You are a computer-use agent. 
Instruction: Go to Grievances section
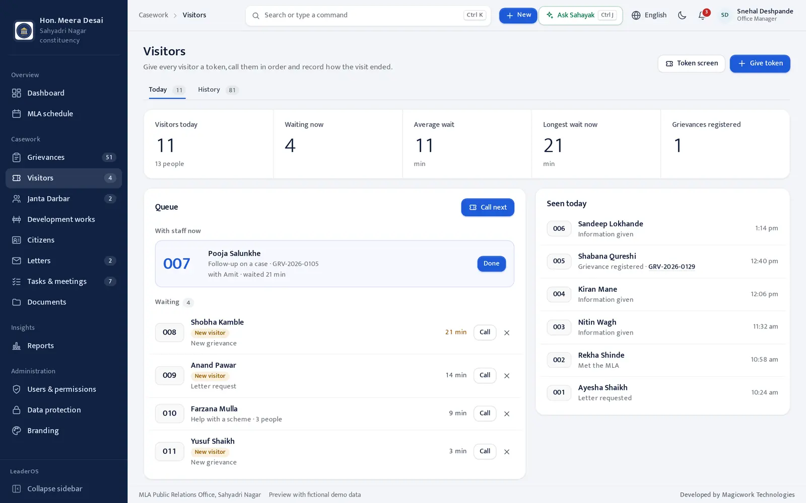63,157
